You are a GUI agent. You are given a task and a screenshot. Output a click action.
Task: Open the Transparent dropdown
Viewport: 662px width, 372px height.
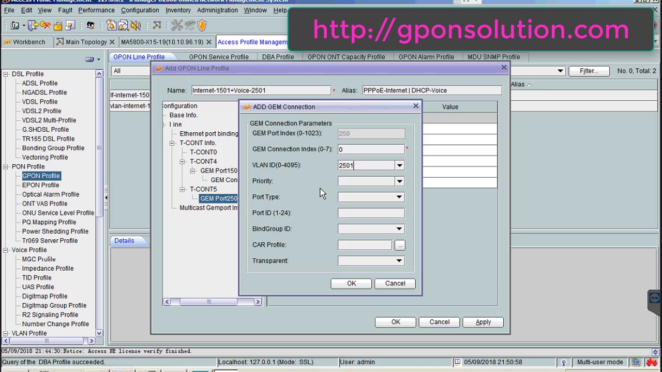click(399, 261)
